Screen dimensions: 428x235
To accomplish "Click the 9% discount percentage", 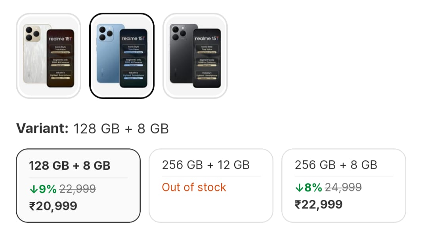I will pyautogui.click(x=48, y=189).
